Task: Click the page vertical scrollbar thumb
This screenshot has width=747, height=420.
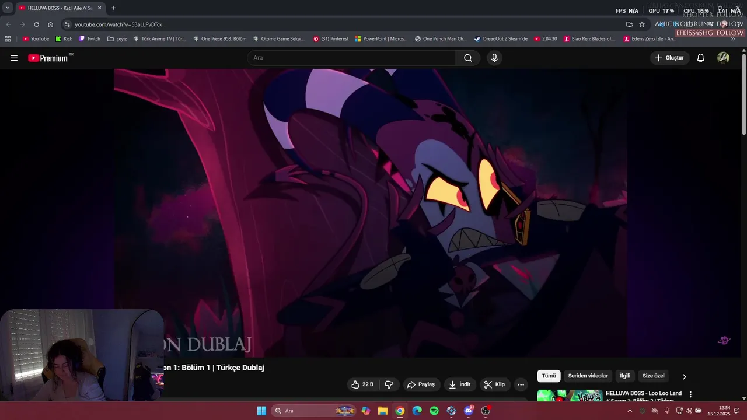Action: click(x=744, y=94)
